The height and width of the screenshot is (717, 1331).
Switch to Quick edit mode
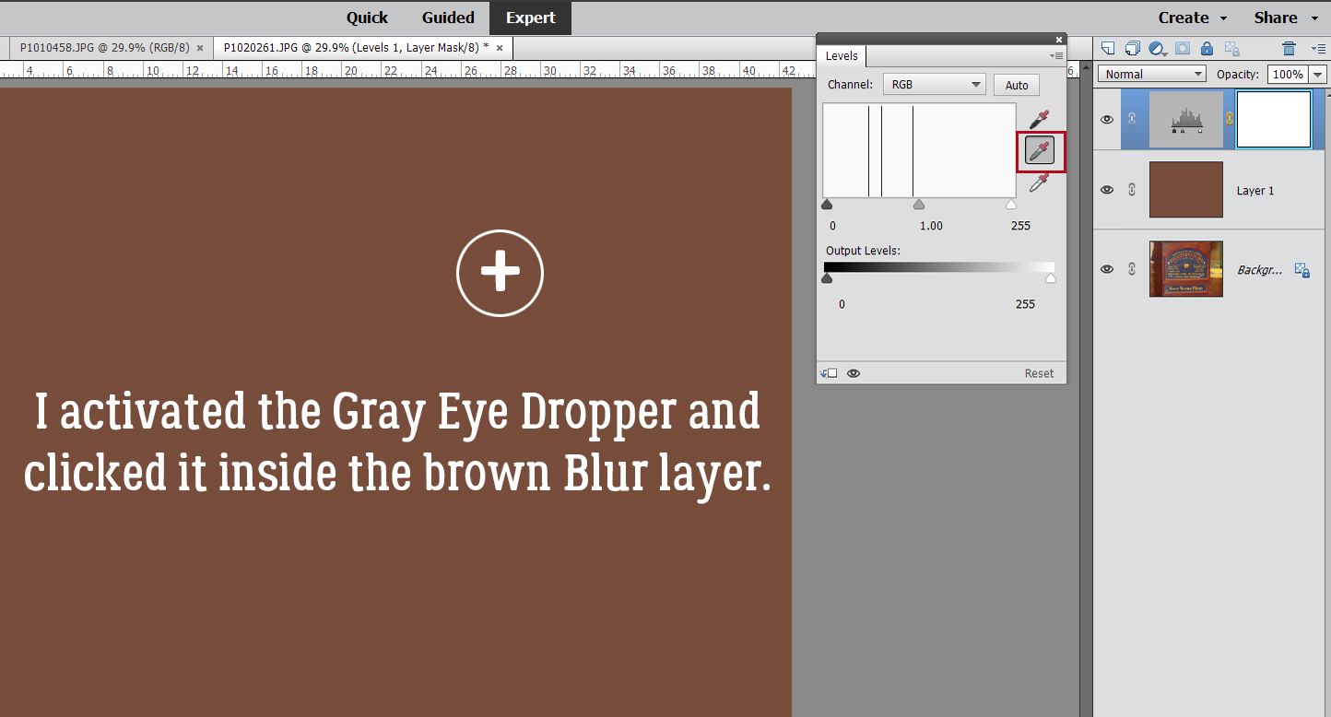[367, 18]
